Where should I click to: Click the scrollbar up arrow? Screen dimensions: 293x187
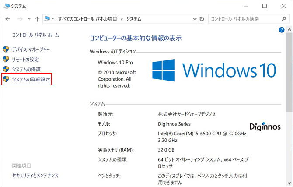tap(289, 30)
